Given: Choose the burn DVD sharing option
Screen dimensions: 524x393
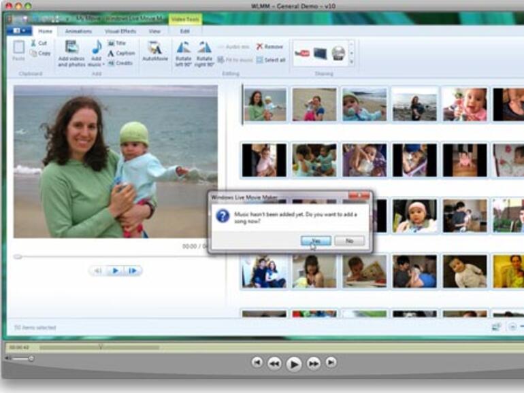Looking at the screenshot, I should click(338, 54).
